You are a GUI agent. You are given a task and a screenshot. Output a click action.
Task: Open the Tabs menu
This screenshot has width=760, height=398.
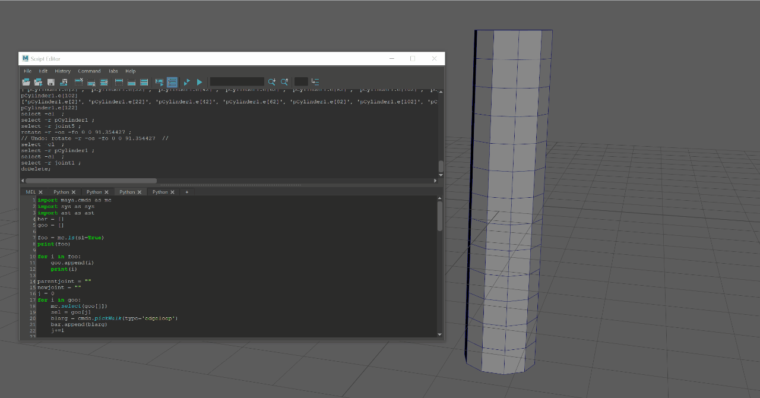tap(113, 71)
